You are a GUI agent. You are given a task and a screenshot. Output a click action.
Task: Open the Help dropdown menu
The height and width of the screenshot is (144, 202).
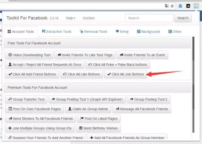click(x=70, y=18)
